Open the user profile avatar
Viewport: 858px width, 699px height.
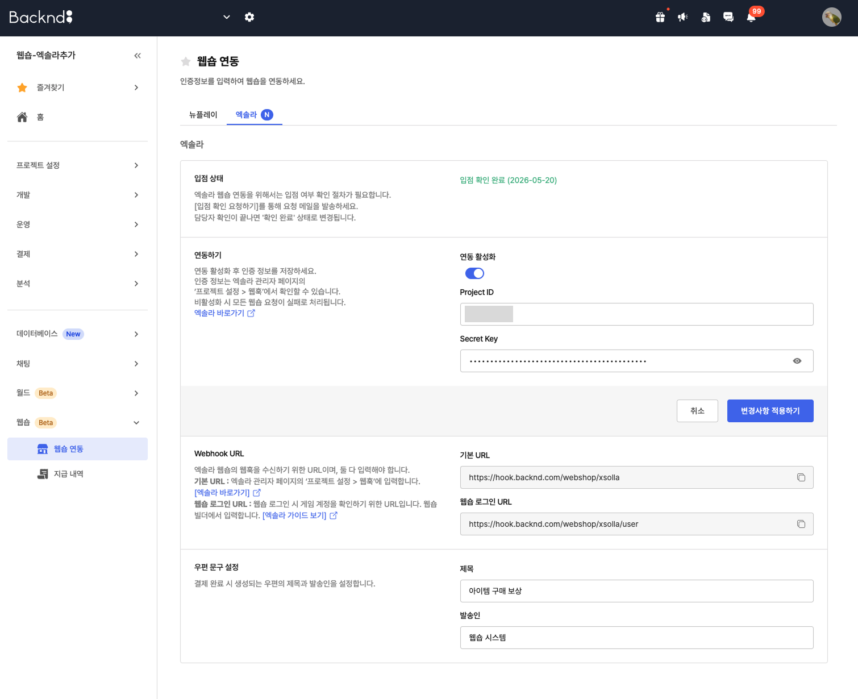832,17
